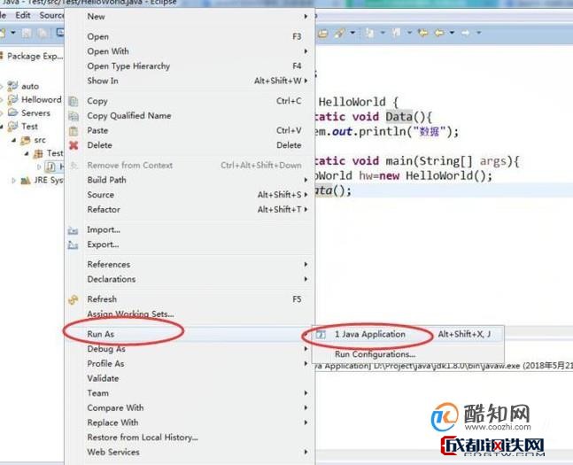Choose 1 Java Application
573x465 pixels.
408,334
